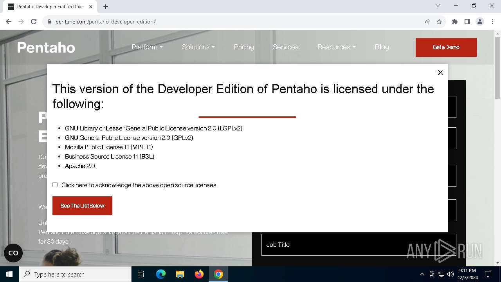The width and height of the screenshot is (501, 282).
Task: Share this page icon in address bar
Action: (x=427, y=22)
